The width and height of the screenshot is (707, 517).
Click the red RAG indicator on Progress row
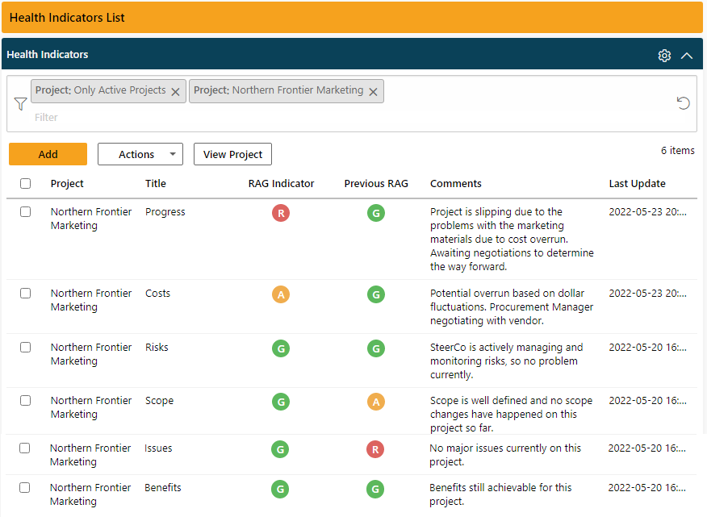pyautogui.click(x=281, y=213)
